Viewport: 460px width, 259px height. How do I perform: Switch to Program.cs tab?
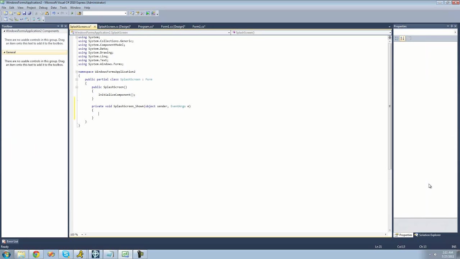(x=146, y=27)
